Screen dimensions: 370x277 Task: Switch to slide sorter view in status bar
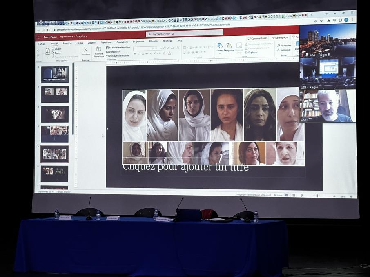point(294,196)
